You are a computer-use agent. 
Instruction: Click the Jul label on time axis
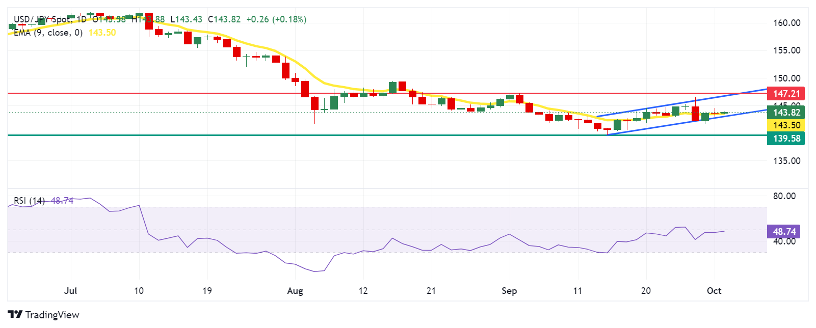point(71,291)
